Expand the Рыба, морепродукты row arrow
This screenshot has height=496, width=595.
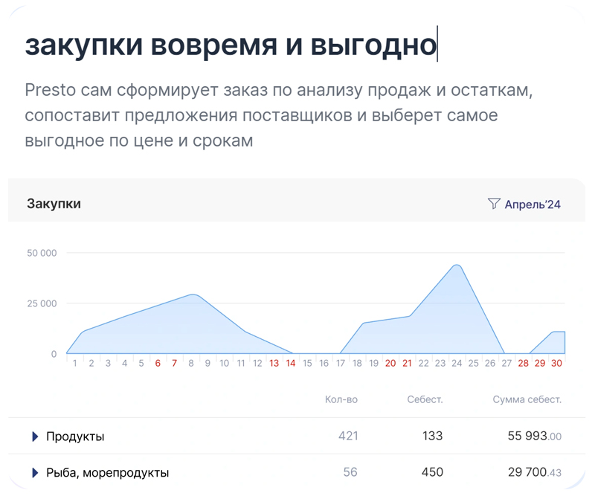tap(35, 473)
